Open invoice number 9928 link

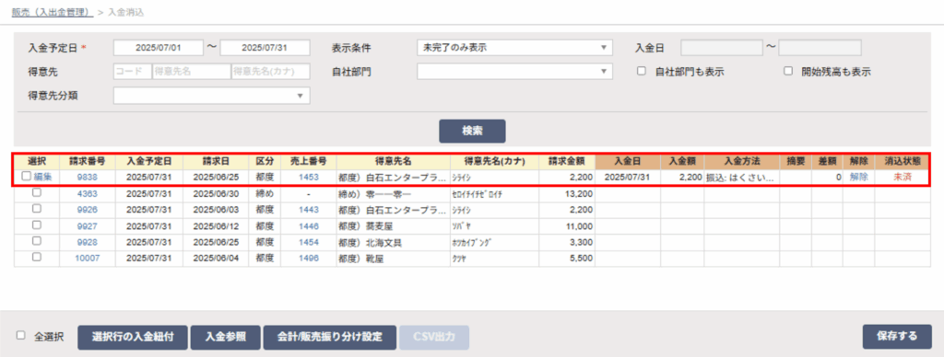click(x=88, y=242)
